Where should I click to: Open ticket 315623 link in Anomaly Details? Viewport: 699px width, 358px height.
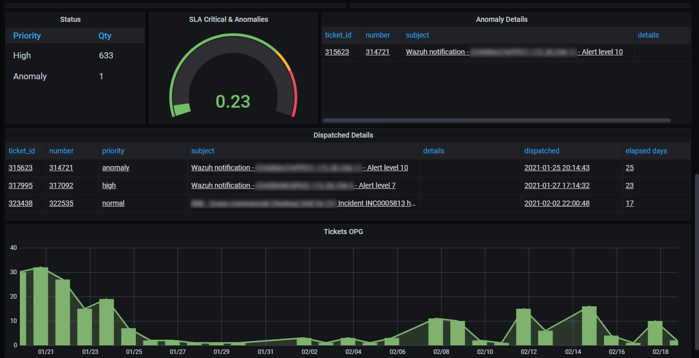337,52
